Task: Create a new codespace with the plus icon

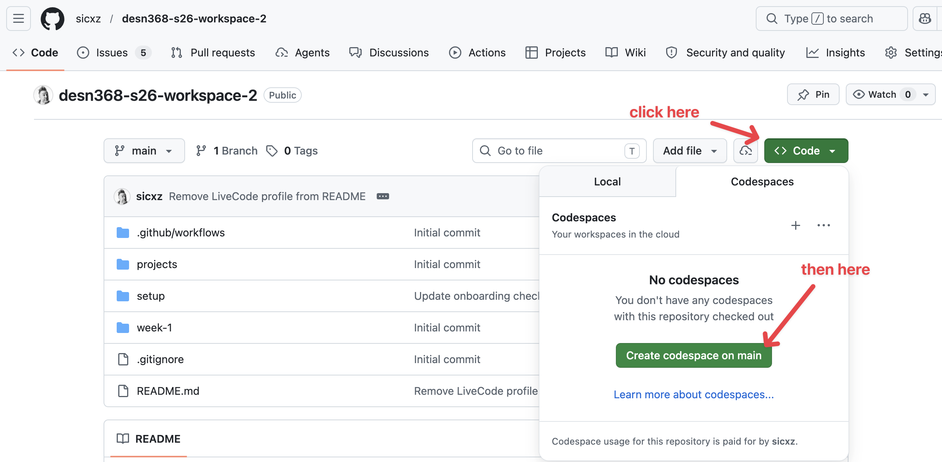Action: [796, 225]
